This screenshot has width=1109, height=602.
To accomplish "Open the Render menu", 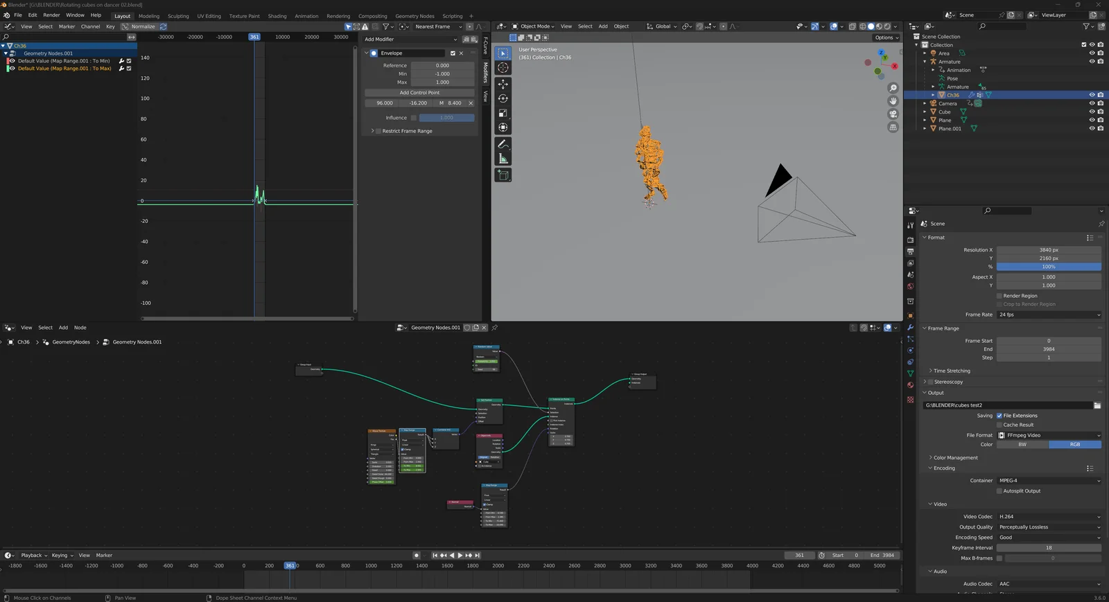I will coord(51,15).
